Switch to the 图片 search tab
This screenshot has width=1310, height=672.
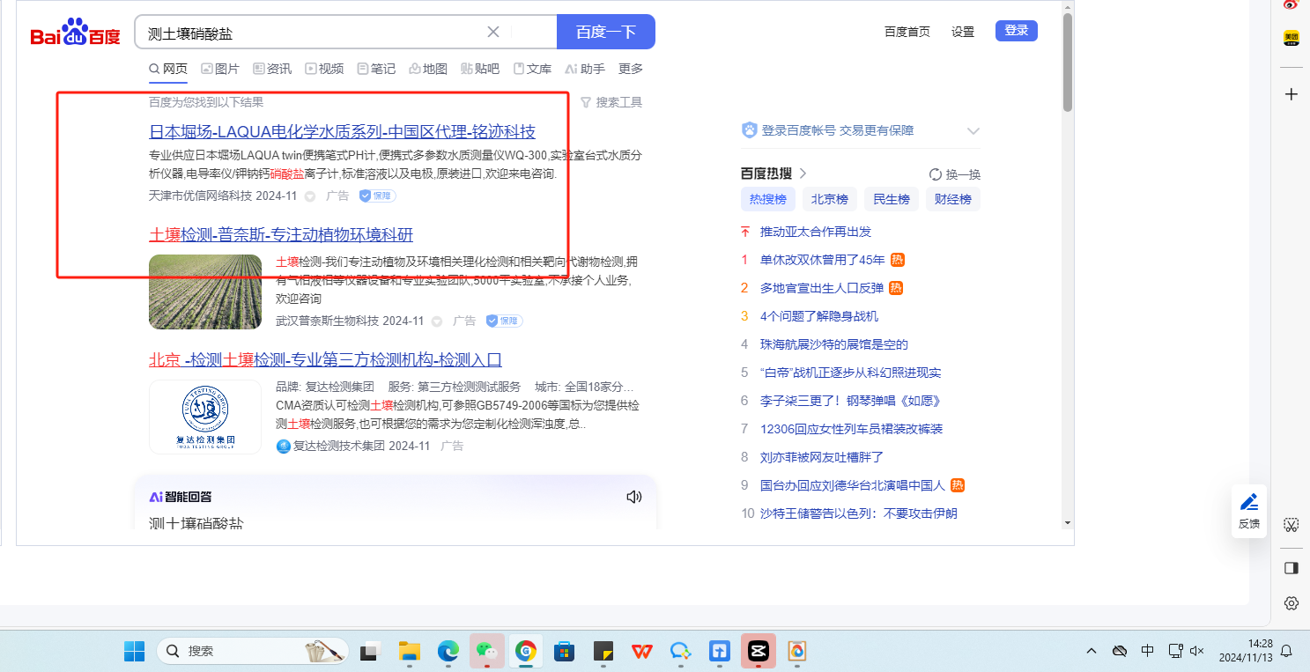tap(219, 69)
